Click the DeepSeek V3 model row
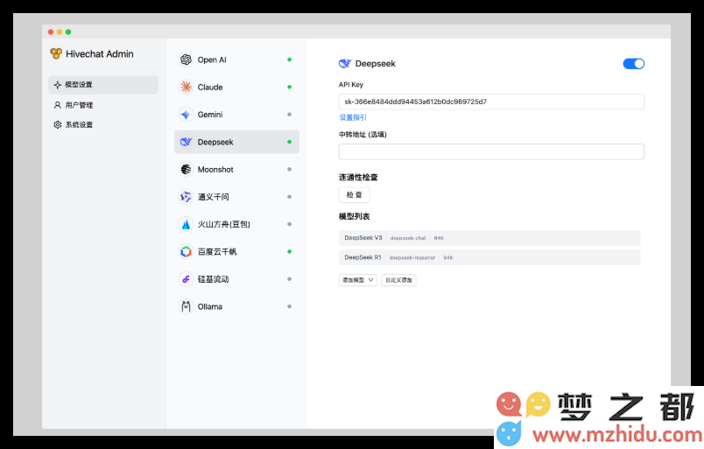 pos(489,238)
